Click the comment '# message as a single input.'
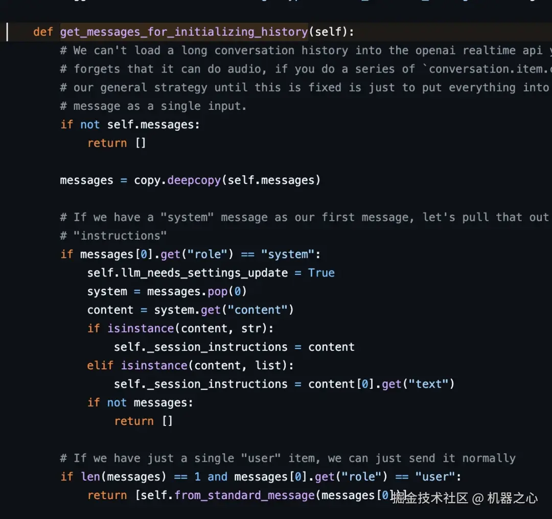 click(x=153, y=106)
